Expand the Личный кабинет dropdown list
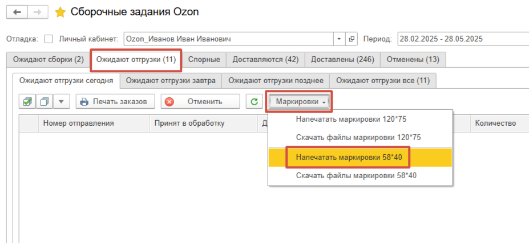The image size is (529, 243). (340, 39)
